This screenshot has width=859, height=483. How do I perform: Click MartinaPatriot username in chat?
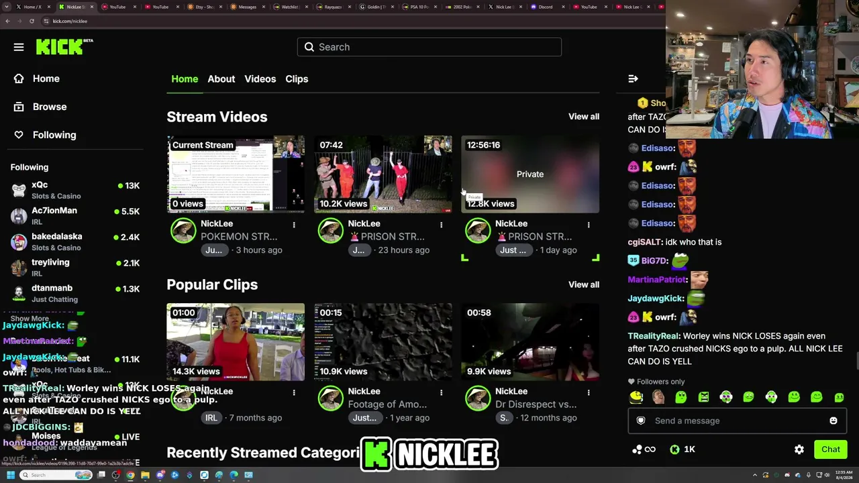click(x=657, y=280)
